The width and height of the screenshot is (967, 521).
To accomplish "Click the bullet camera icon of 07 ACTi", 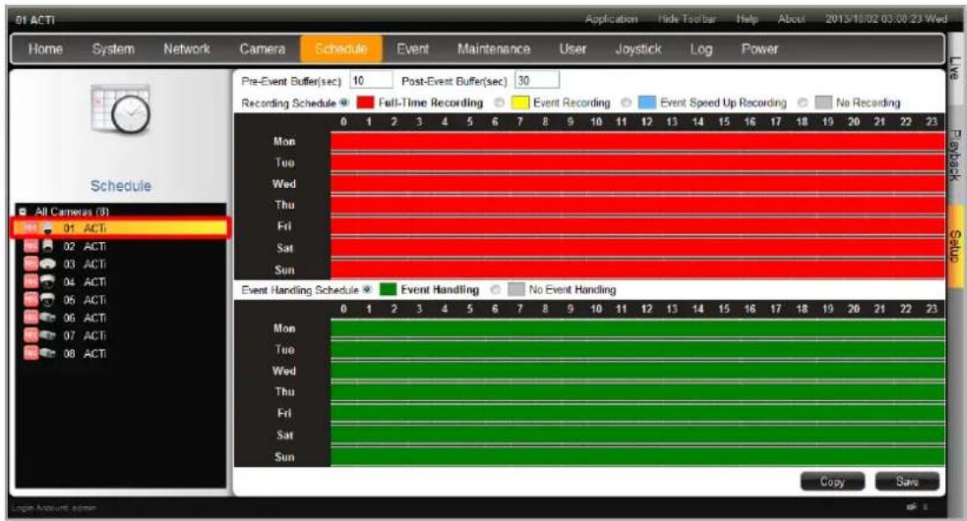I will pos(48,336).
